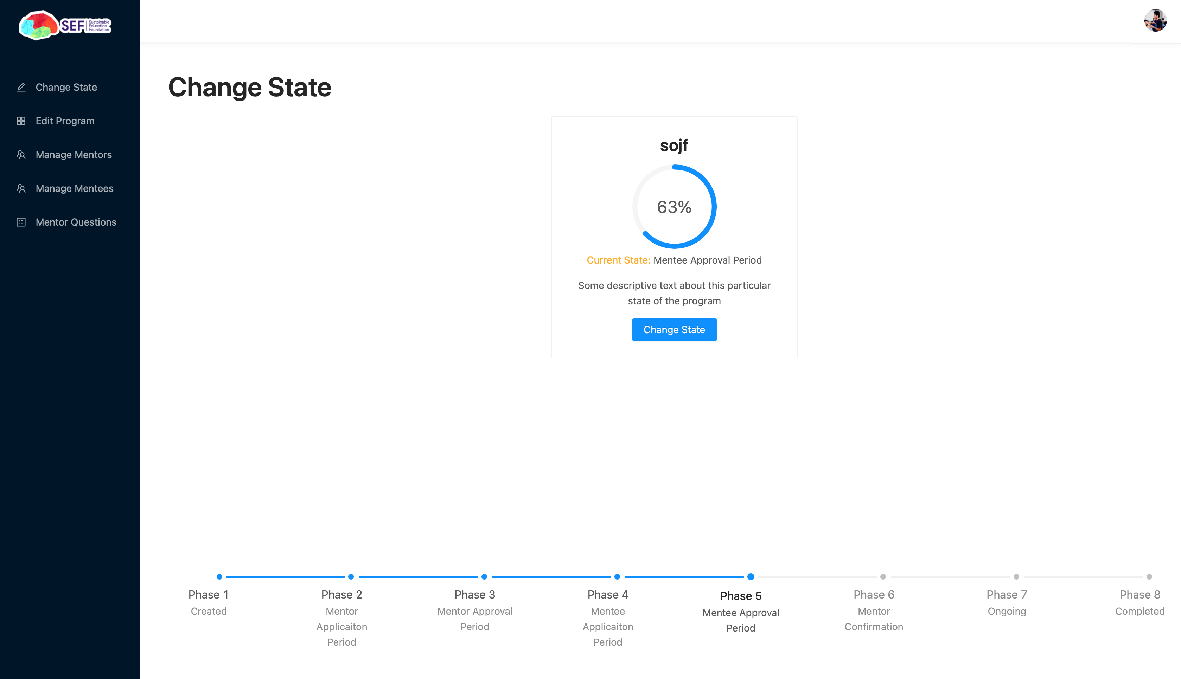The image size is (1181, 679).
Task: Click the blue Change State button
Action: click(674, 330)
